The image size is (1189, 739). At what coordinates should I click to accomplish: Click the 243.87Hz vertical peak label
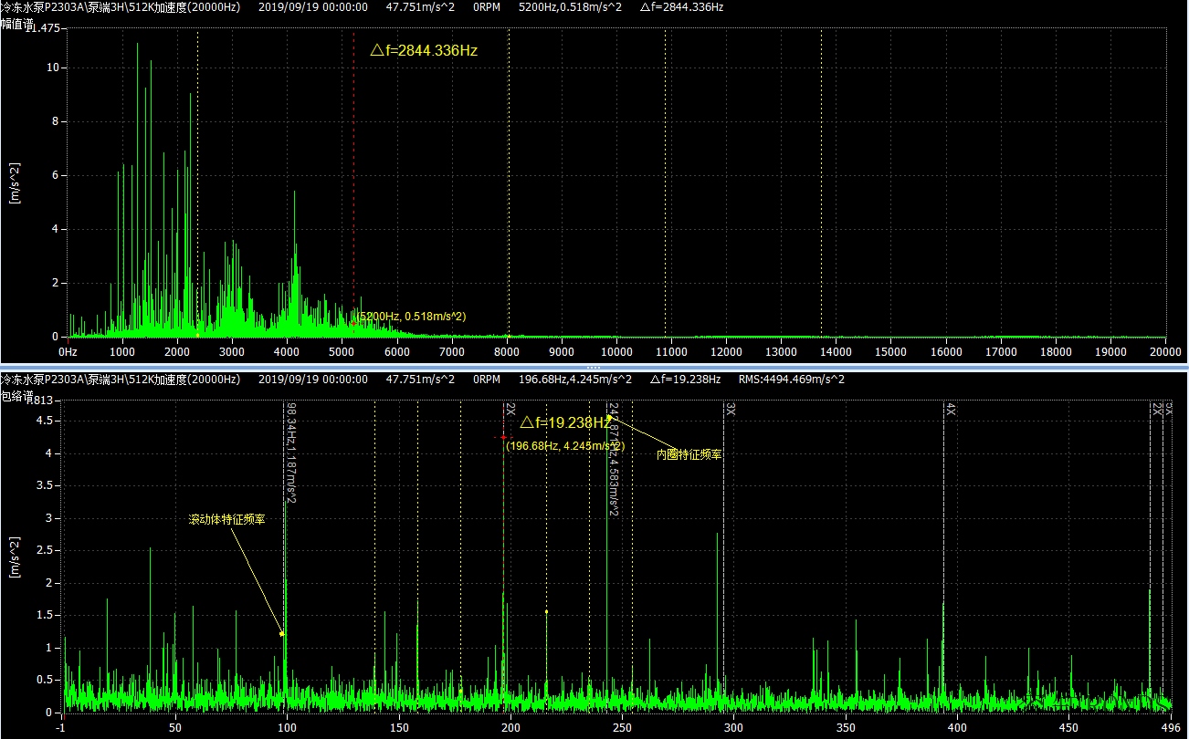coord(614,460)
